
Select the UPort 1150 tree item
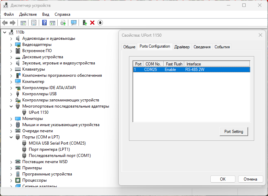point(39,112)
